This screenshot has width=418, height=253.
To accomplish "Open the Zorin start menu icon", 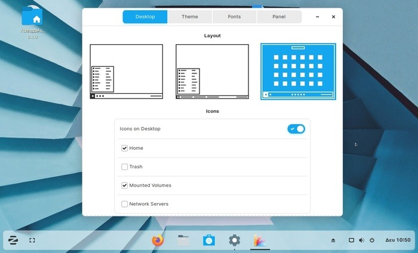I will (13, 240).
